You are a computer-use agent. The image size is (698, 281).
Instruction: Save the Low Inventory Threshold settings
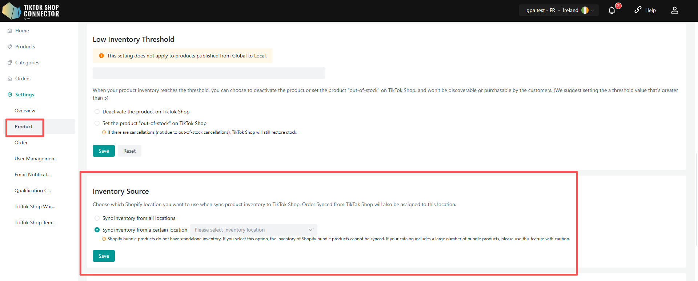(104, 151)
